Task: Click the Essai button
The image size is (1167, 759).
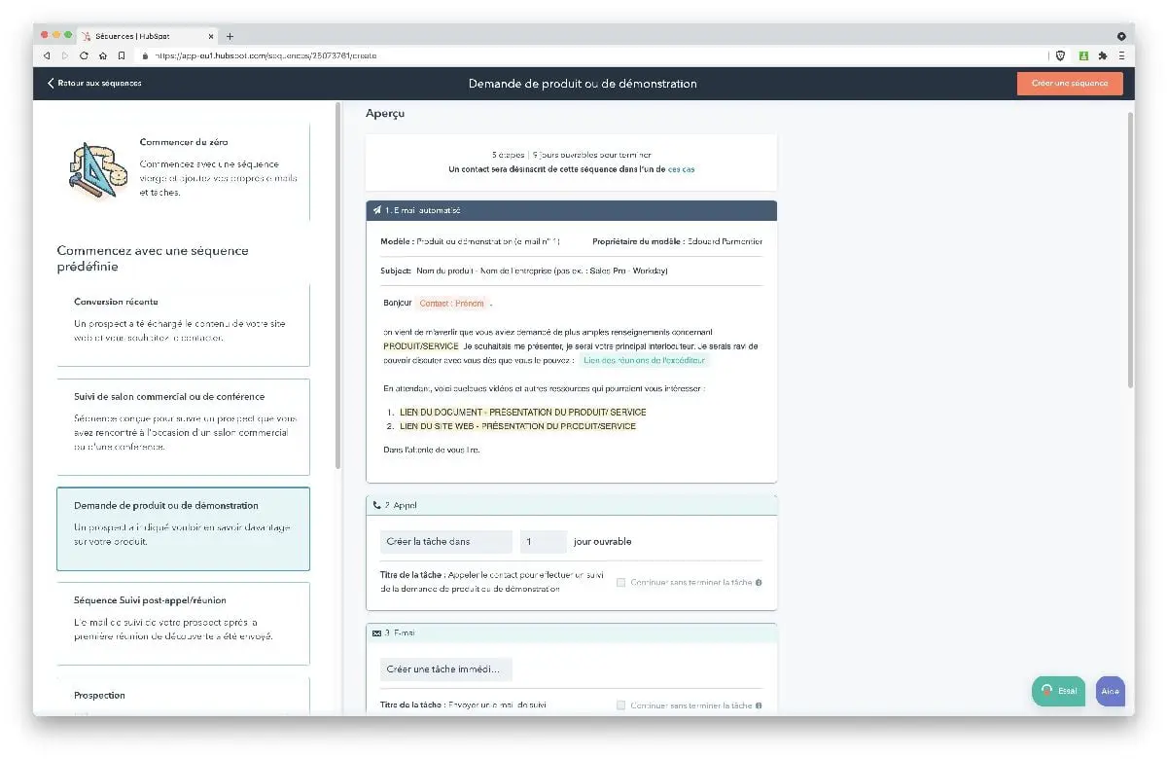Action: tap(1058, 691)
